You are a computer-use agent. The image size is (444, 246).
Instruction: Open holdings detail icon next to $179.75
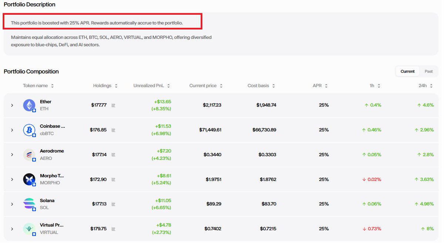point(113,229)
